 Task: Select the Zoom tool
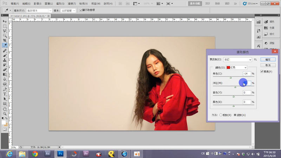[x=5, y=113]
